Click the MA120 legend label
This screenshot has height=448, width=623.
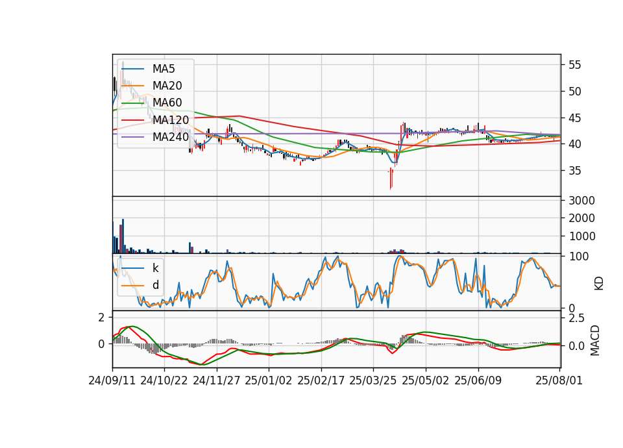tap(171, 120)
